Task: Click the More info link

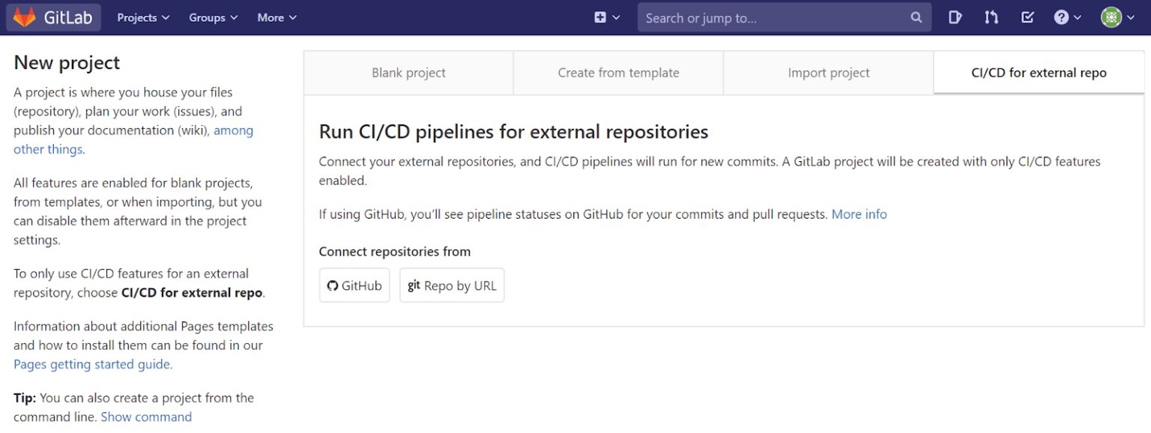Action: [x=859, y=214]
